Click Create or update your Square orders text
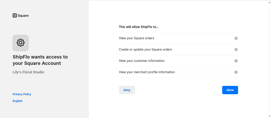Screen dimensions: 271x118 pos(145,49)
